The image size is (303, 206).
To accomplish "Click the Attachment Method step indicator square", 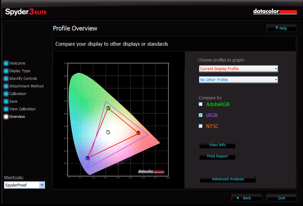I will click(6, 86).
